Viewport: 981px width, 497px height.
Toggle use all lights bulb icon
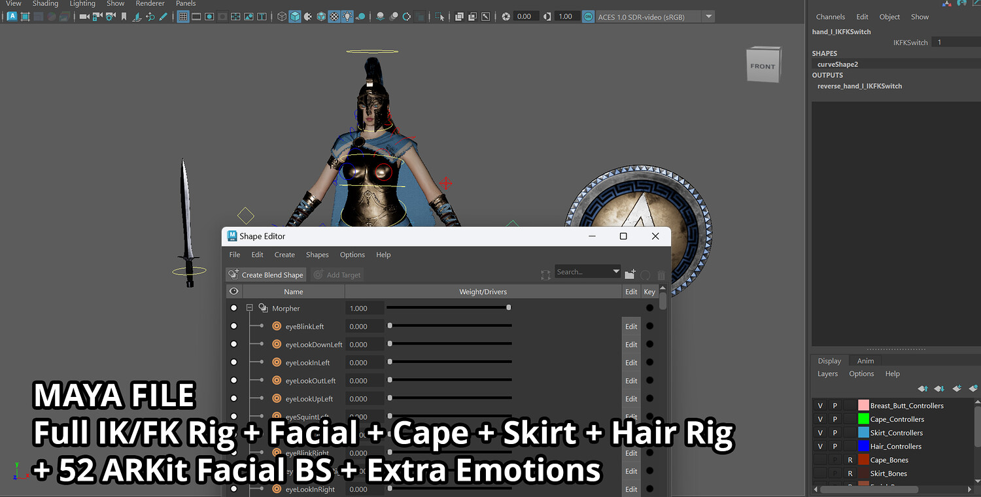pyautogui.click(x=347, y=16)
